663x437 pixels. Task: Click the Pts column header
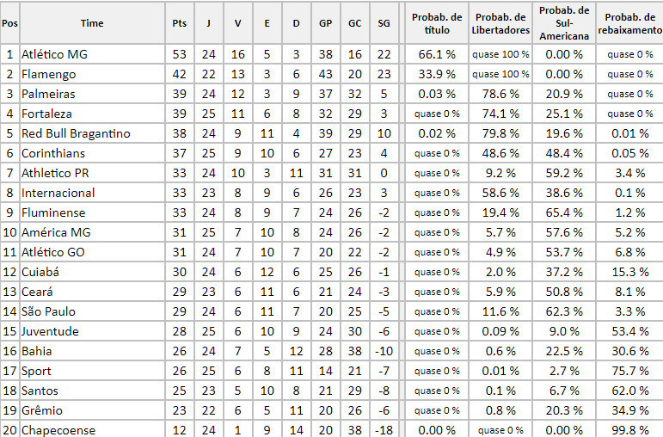179,23
